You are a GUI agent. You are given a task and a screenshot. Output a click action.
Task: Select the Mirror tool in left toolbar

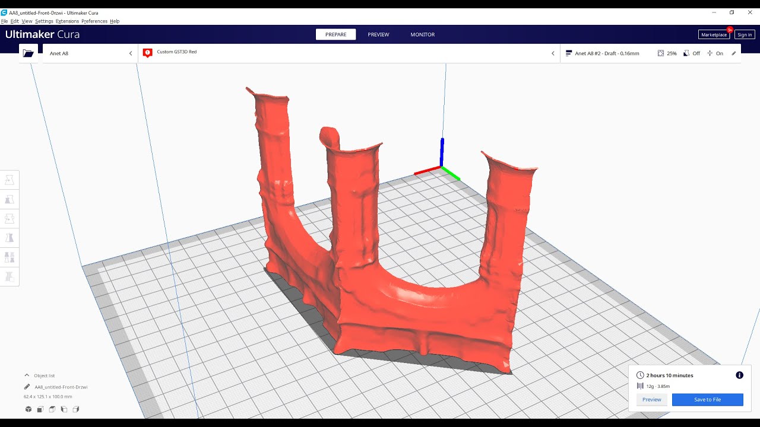[9, 238]
